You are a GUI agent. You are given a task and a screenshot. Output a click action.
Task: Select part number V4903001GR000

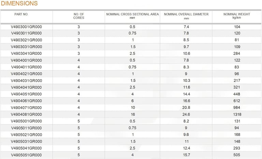(26, 27)
